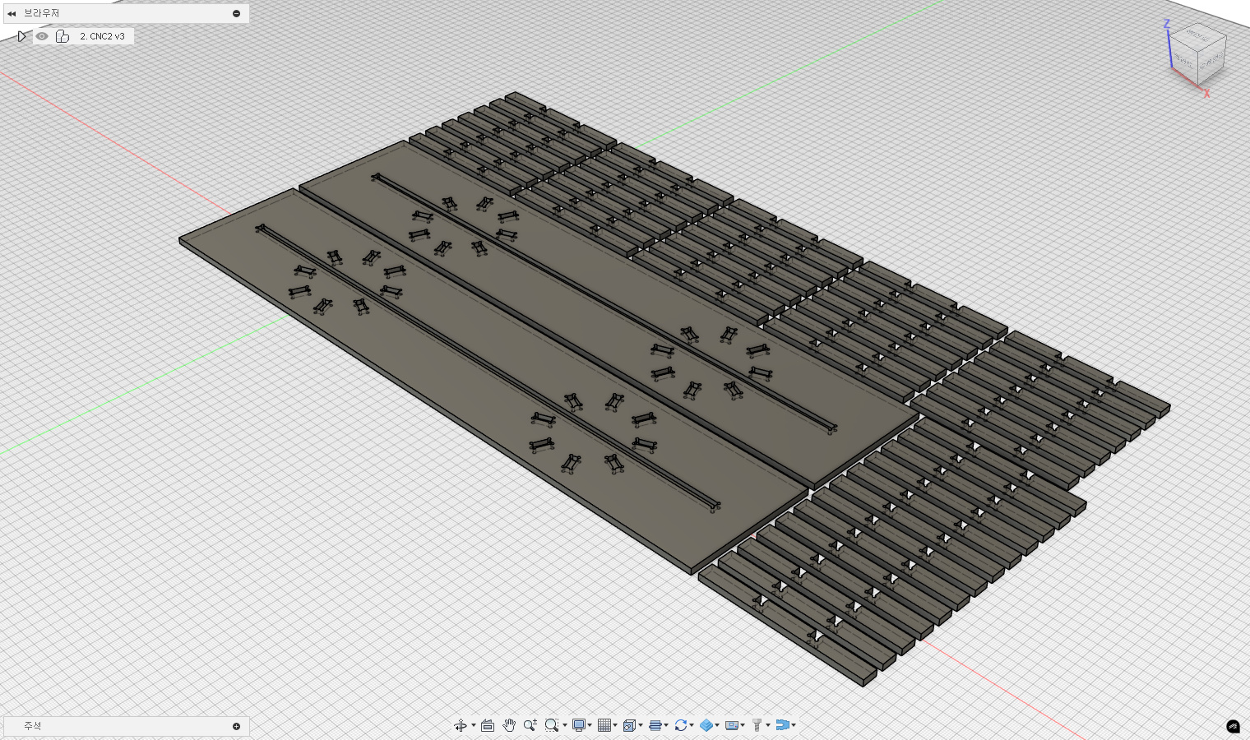Select the 2. CNC2 v3 component name
1250x740 pixels.
(102, 36)
